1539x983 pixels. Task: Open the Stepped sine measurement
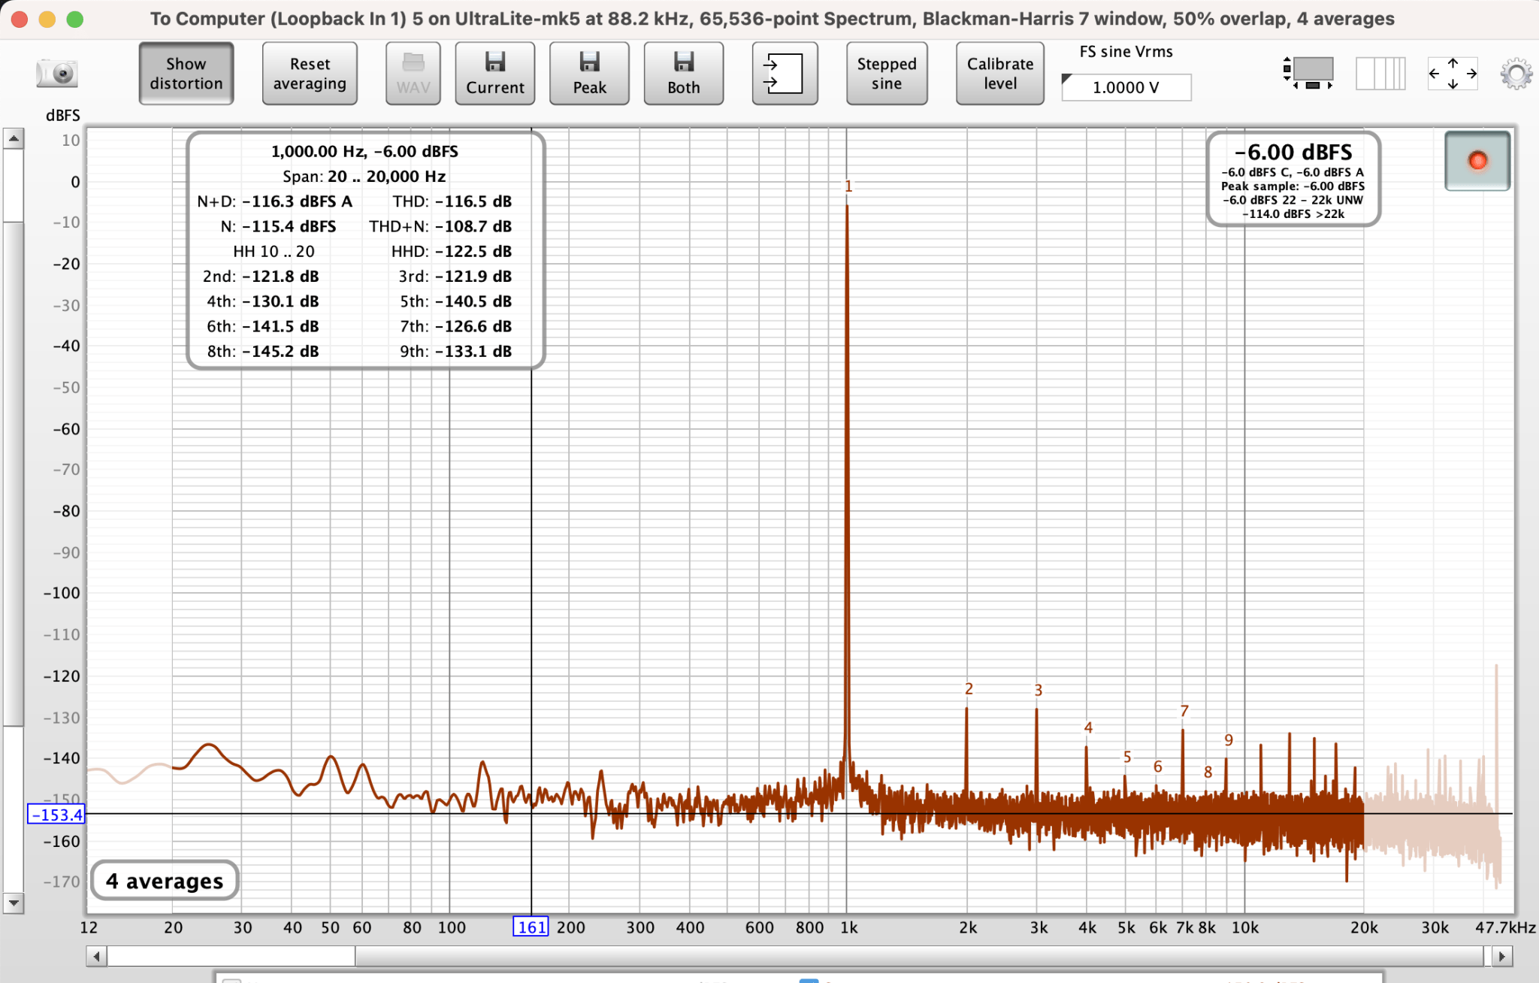pyautogui.click(x=887, y=74)
